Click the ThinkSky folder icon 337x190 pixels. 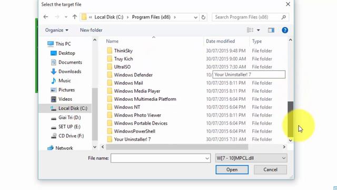point(110,51)
